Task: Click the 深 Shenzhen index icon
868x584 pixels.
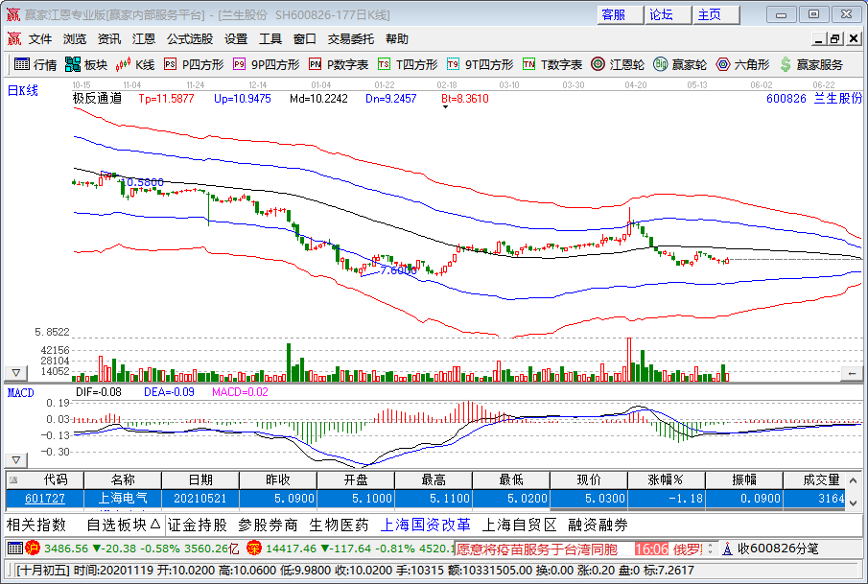Action: point(254,549)
